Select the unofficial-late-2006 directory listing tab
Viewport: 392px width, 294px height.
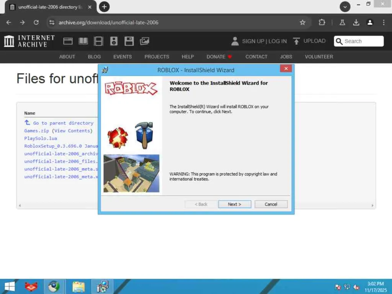[50, 7]
